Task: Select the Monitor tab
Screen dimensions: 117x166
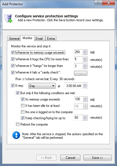Action: pos(28,38)
